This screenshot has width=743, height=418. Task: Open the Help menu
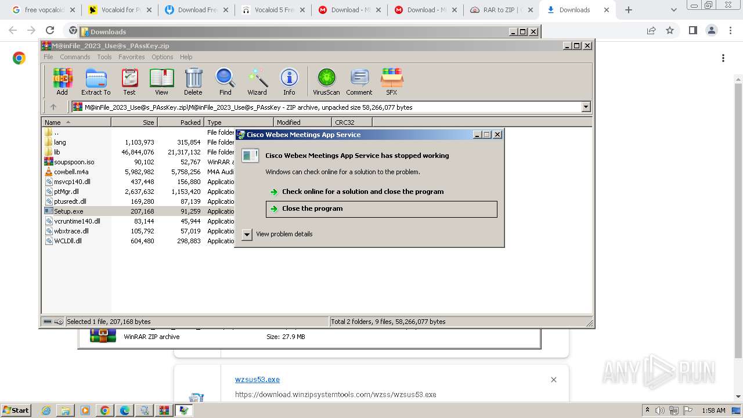point(186,57)
